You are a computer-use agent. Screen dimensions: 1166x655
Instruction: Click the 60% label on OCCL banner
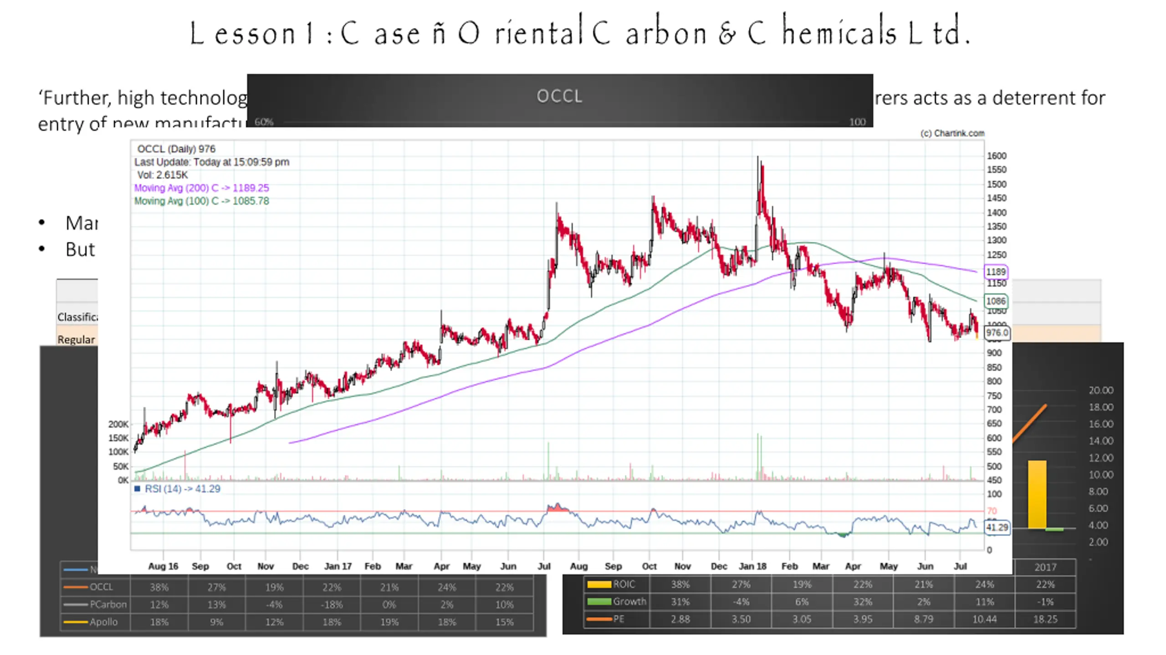264,121
